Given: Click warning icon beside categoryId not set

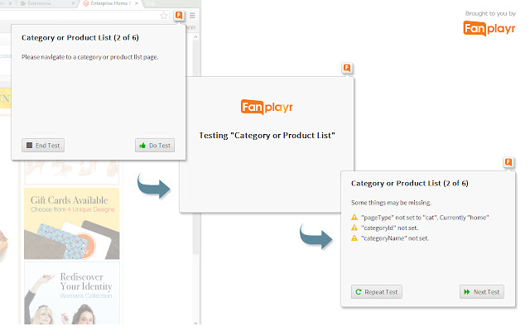Looking at the screenshot, I should [354, 228].
